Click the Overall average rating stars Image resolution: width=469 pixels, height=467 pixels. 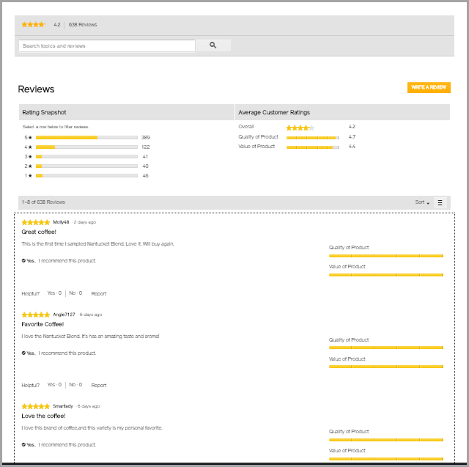pyautogui.click(x=300, y=128)
